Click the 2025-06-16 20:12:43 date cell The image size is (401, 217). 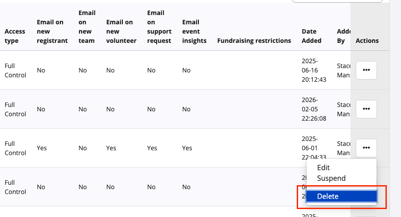tap(314, 70)
